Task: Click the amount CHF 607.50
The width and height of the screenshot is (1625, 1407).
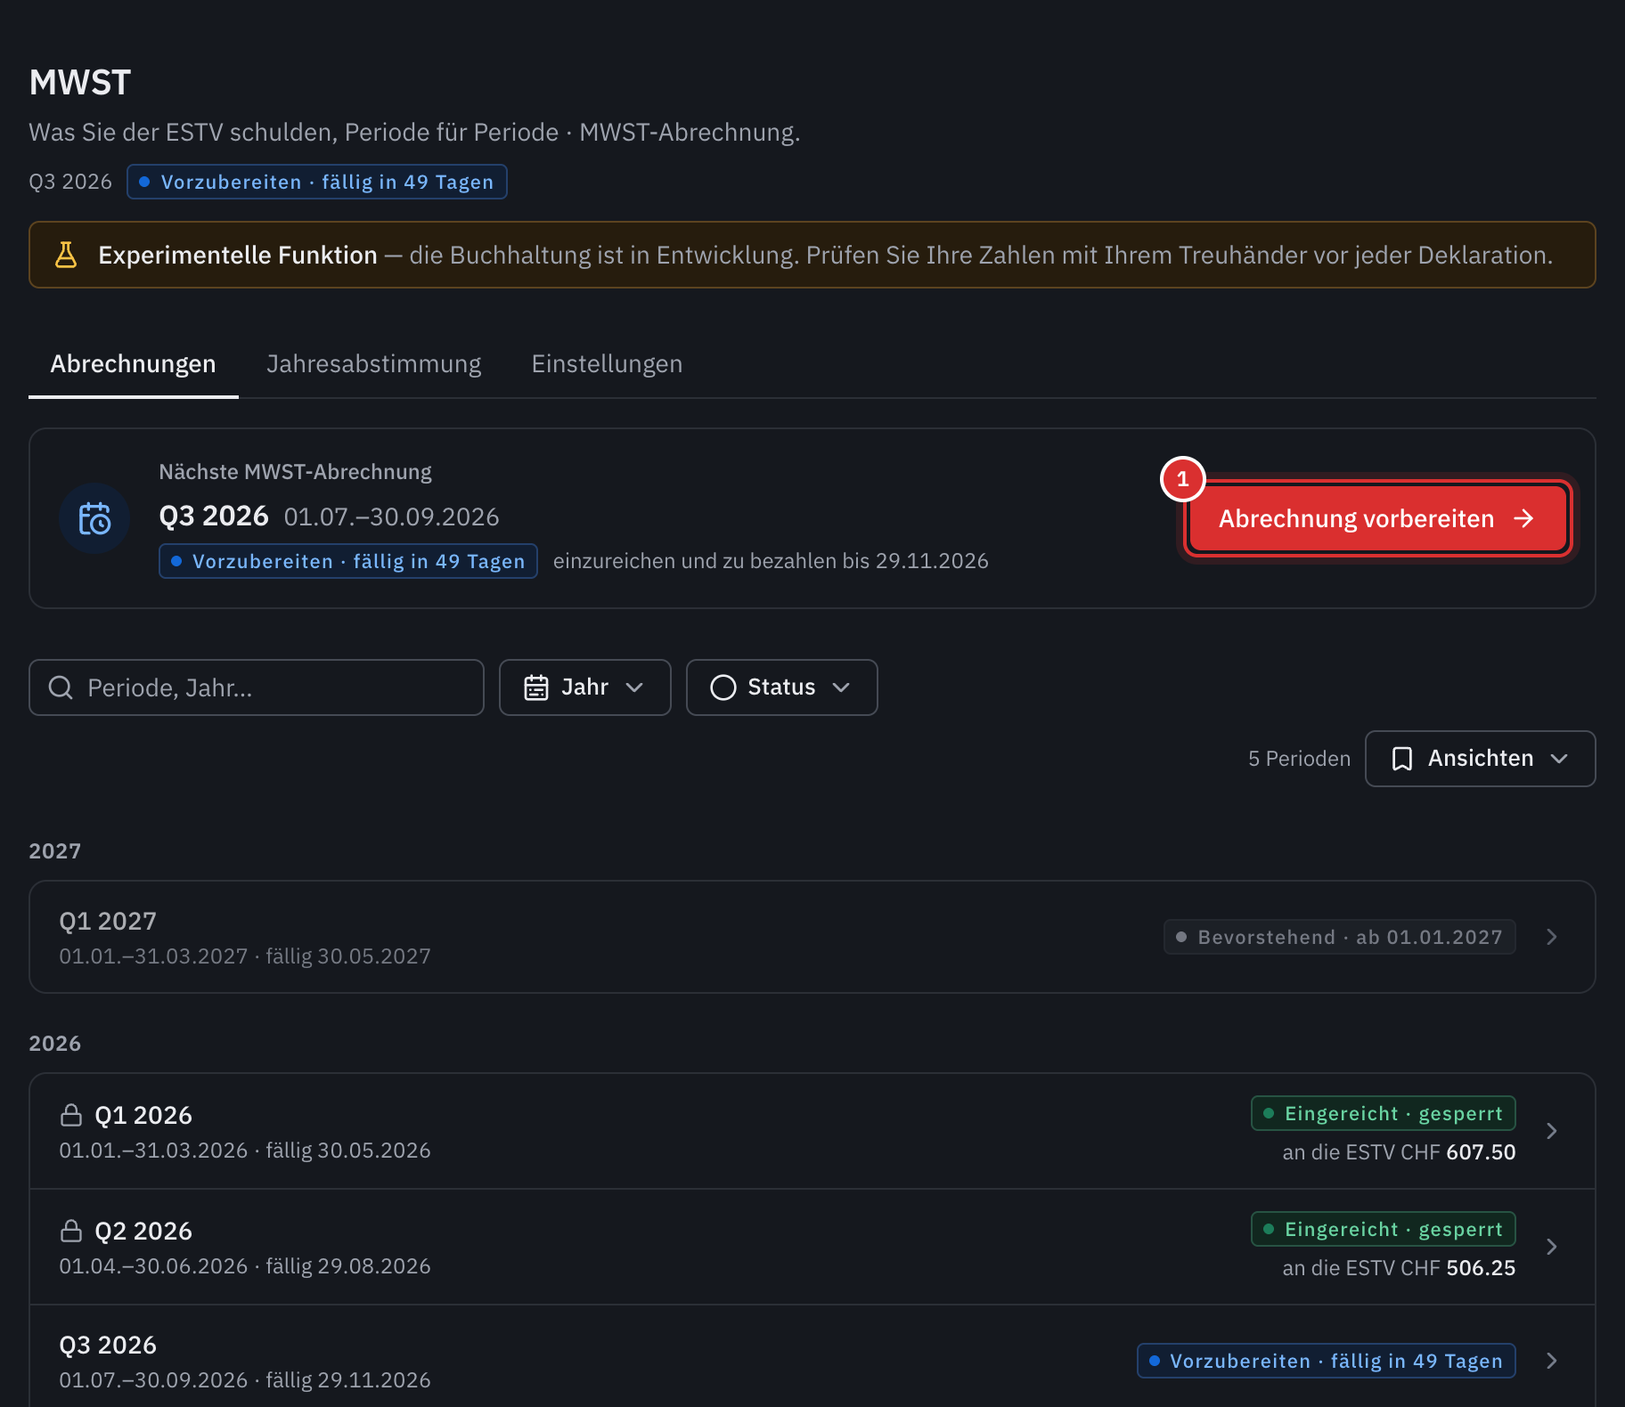Action: click(x=1458, y=1152)
